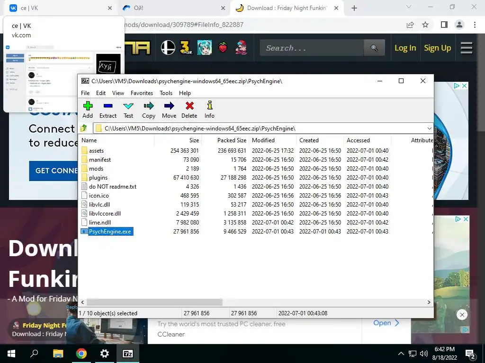Select the mods folder
The height and width of the screenshot is (363, 485).
click(96, 169)
